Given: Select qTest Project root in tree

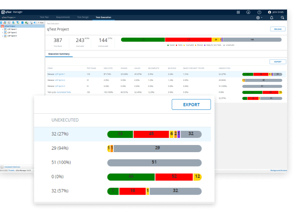Looking at the screenshot, I should click(x=10, y=26).
